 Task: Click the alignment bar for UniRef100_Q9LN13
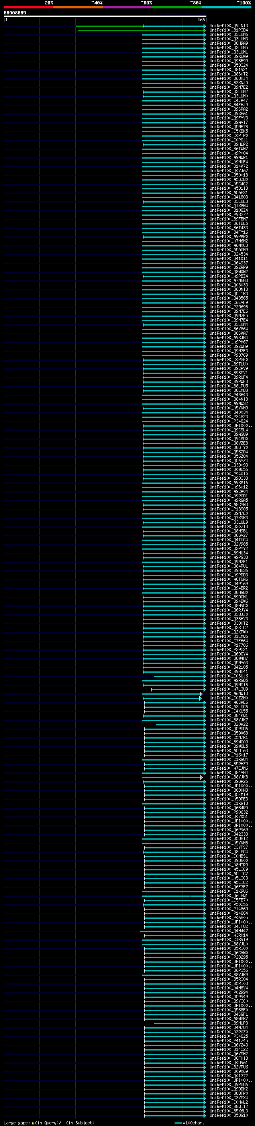pyautogui.click(x=141, y=26)
